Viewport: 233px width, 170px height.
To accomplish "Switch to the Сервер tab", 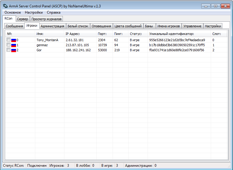I will click(x=23, y=19).
